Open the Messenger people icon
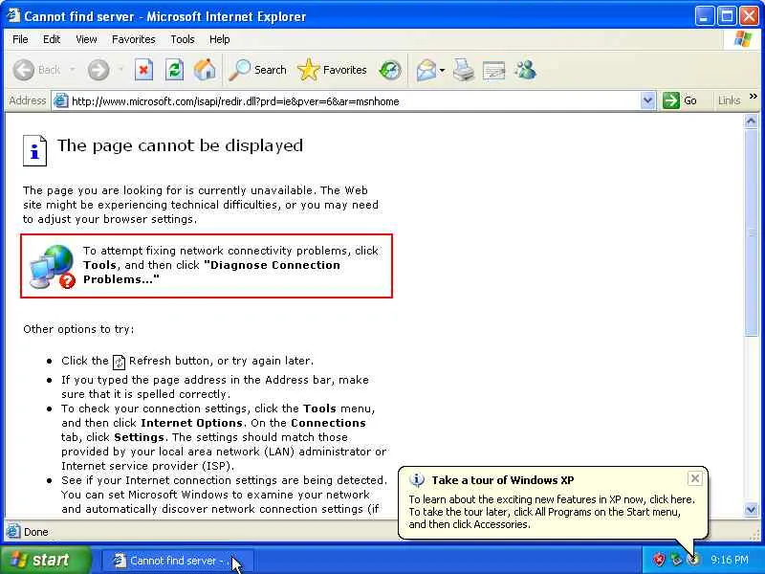Viewport: 765px width, 574px height. pyautogui.click(x=525, y=70)
